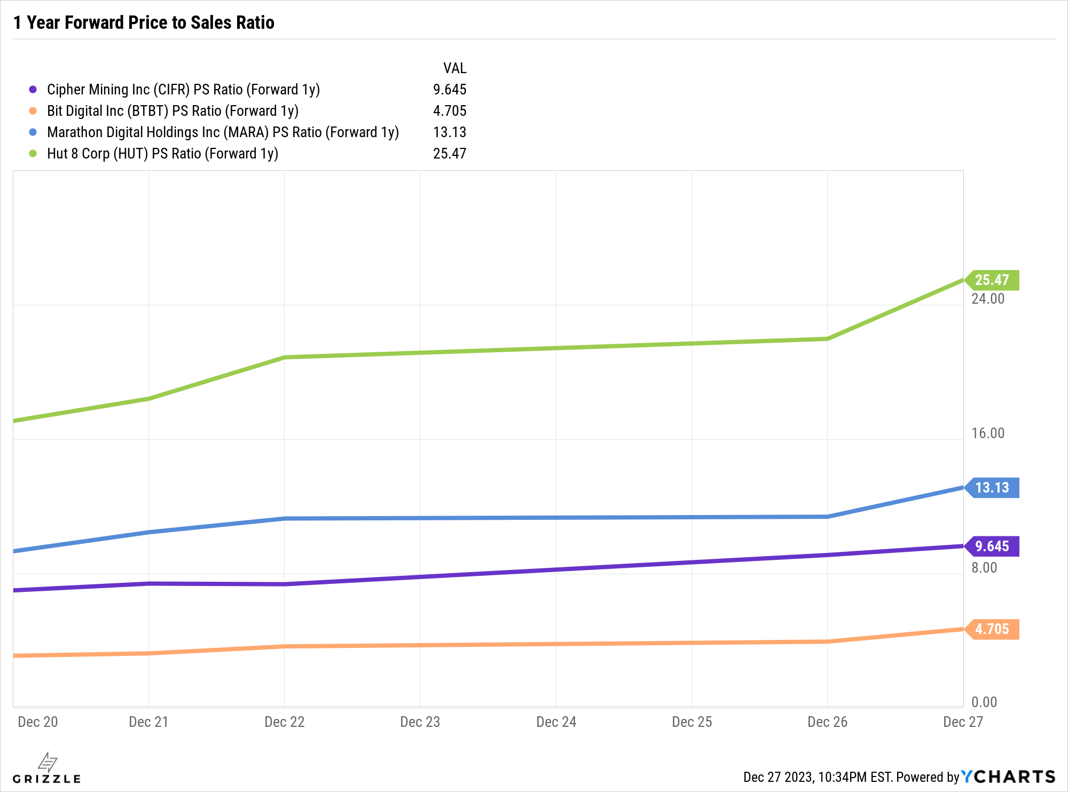Image resolution: width=1068 pixels, height=792 pixels.
Task: Select Cipher Mining Inc (CIFR) legend label
Action: click(x=183, y=90)
